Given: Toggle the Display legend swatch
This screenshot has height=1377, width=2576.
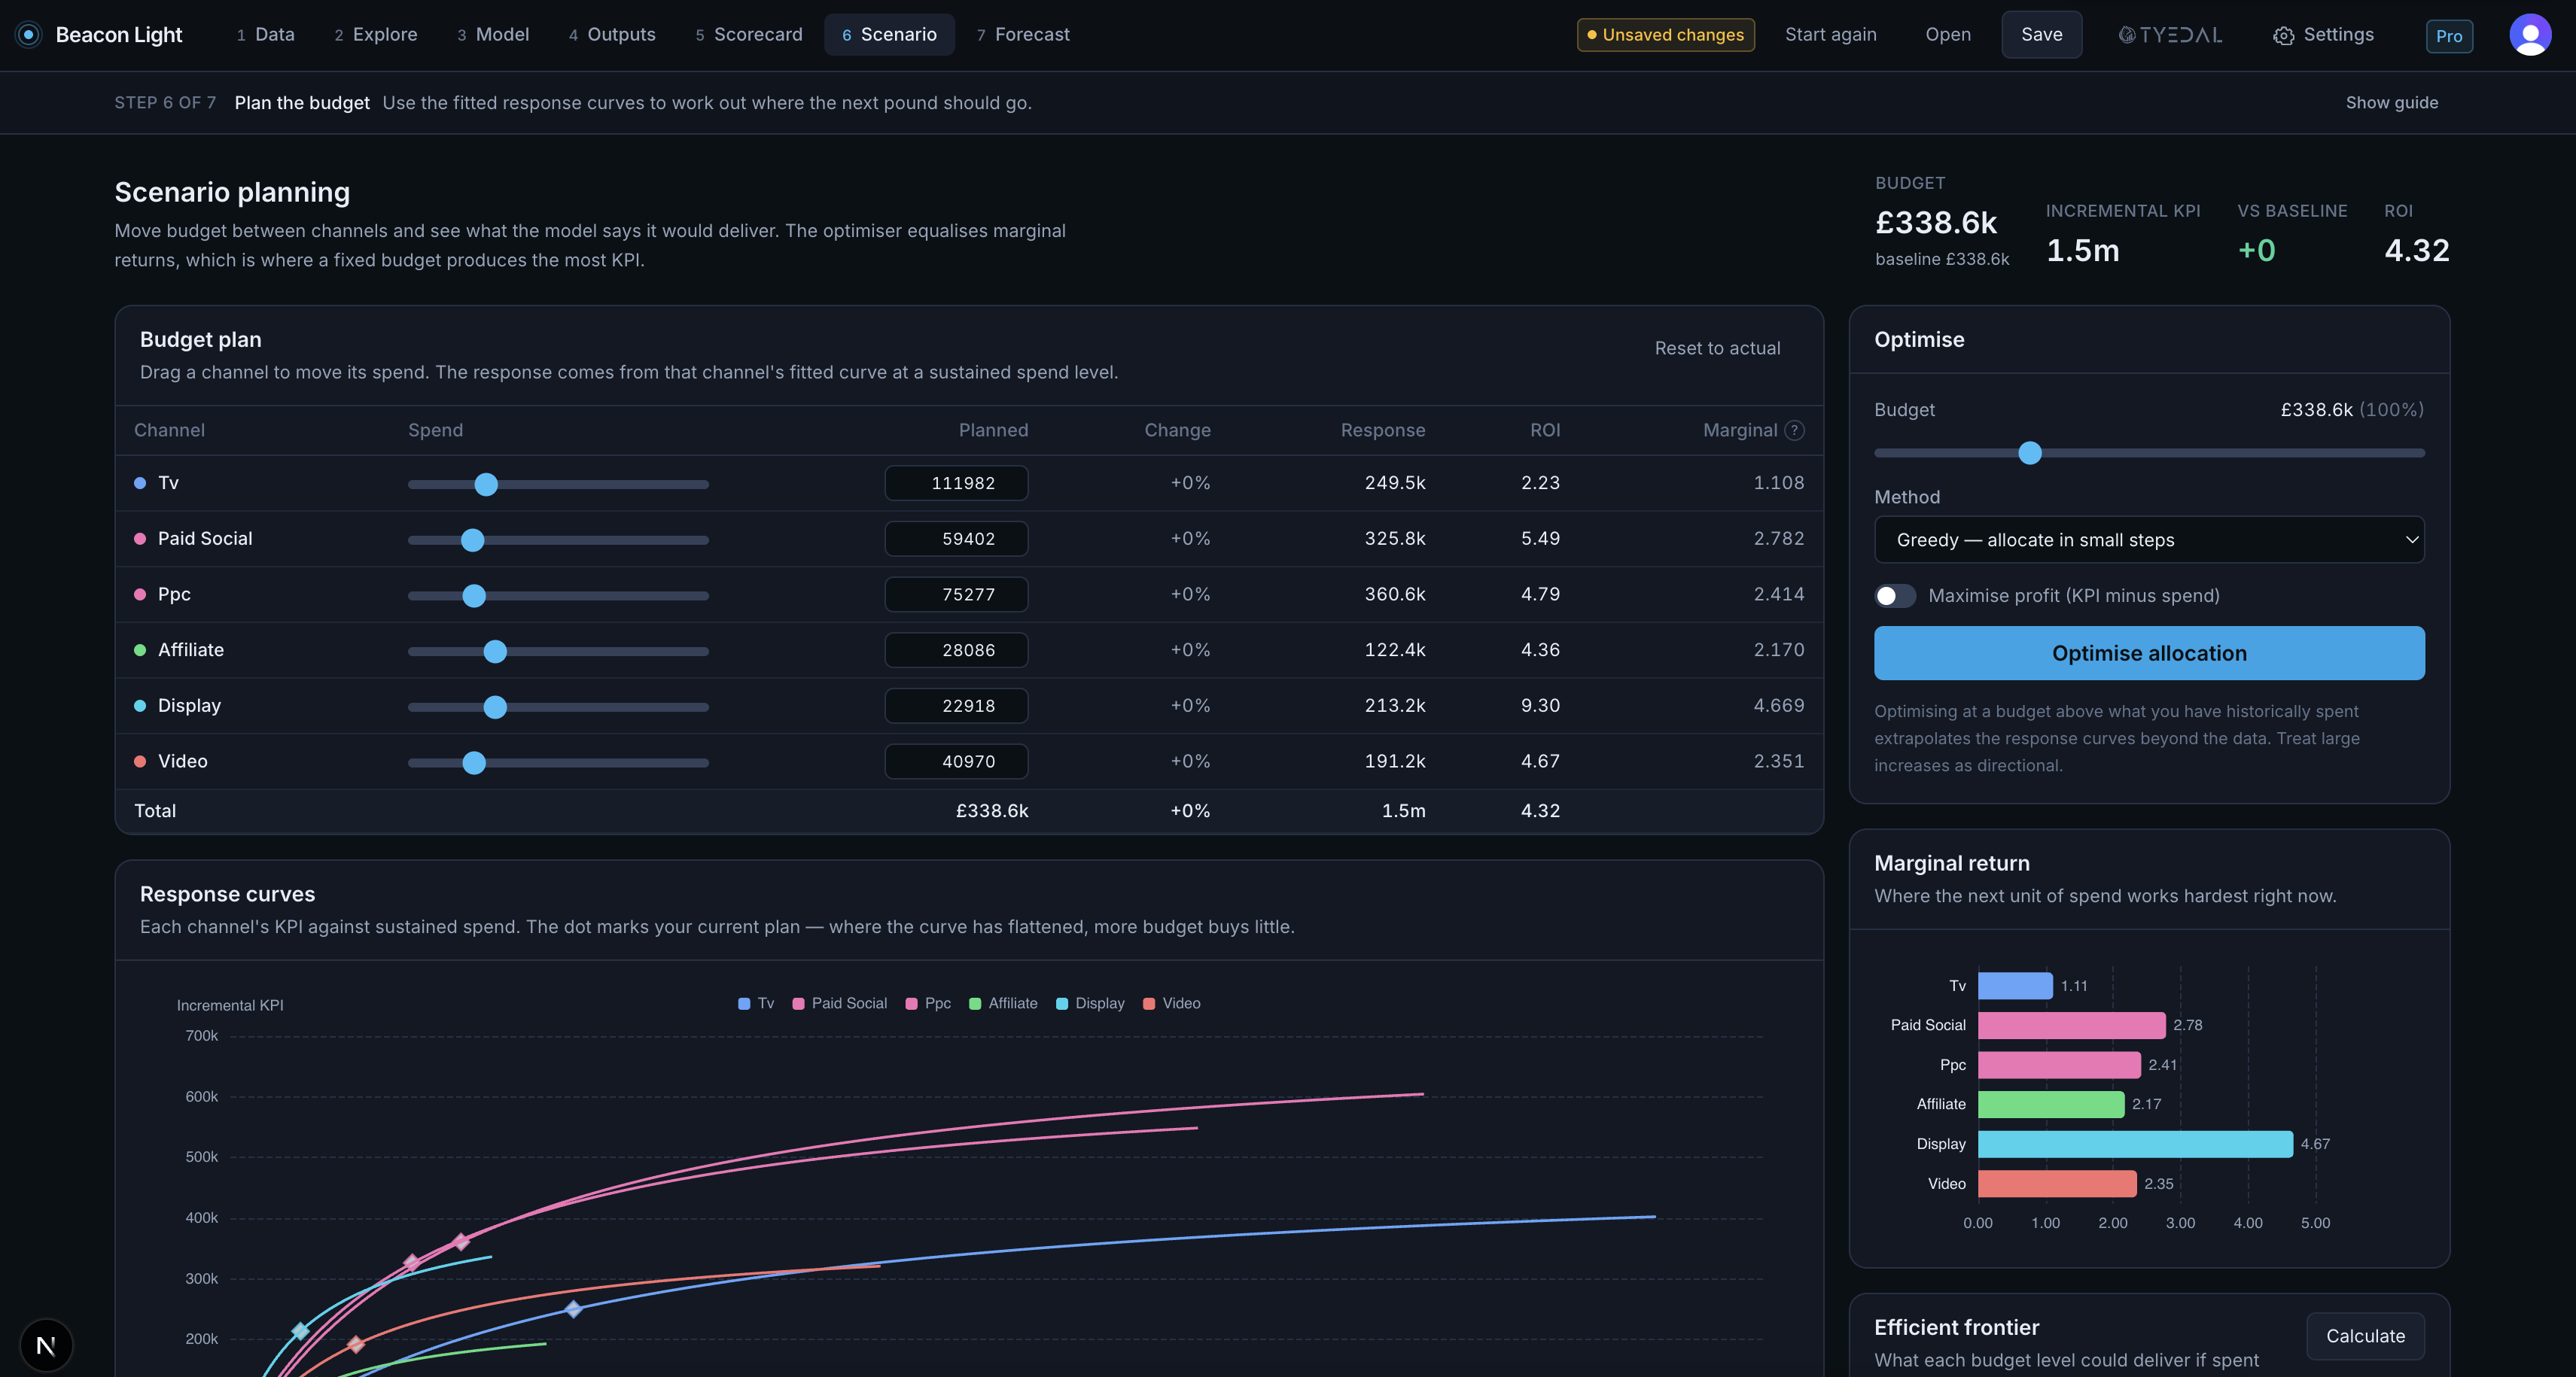Looking at the screenshot, I should [1062, 1003].
